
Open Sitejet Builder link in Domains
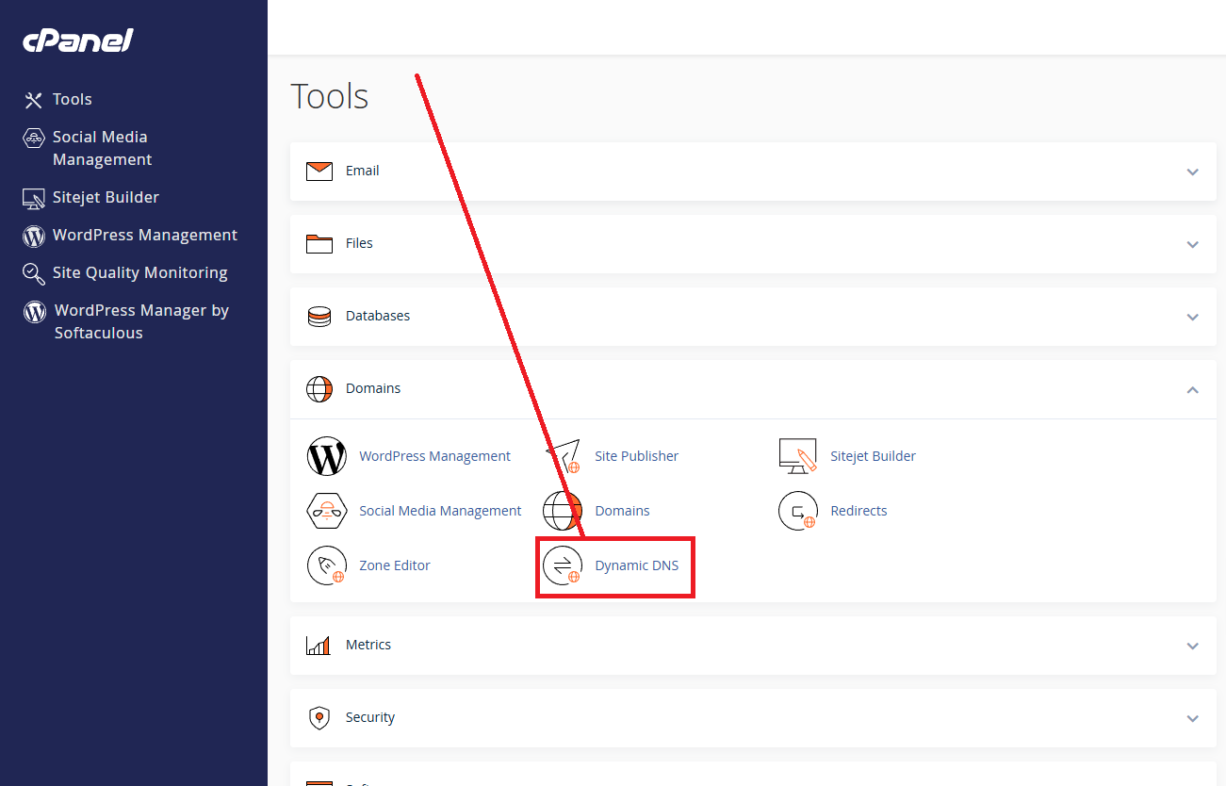(873, 456)
